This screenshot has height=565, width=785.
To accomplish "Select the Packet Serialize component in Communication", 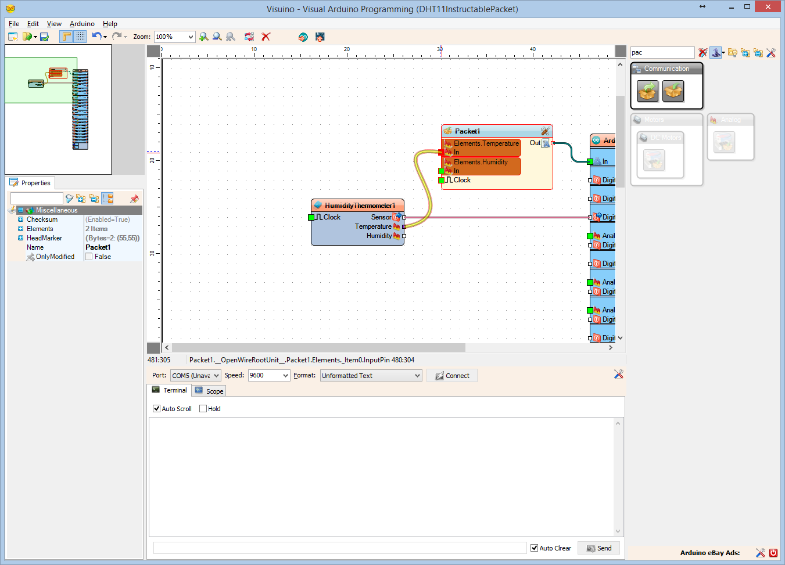I will click(647, 91).
